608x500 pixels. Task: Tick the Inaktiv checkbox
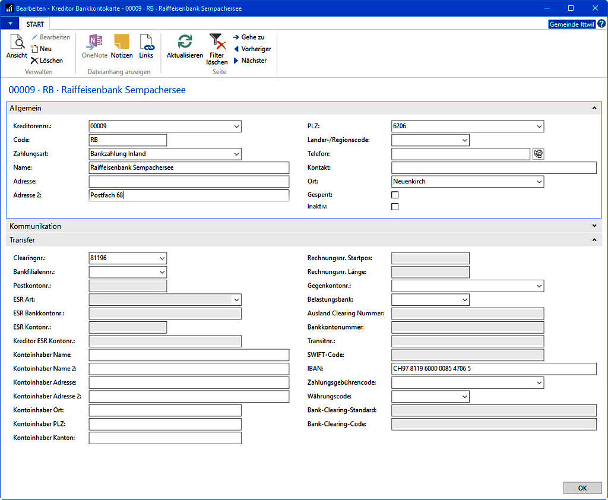pos(395,207)
